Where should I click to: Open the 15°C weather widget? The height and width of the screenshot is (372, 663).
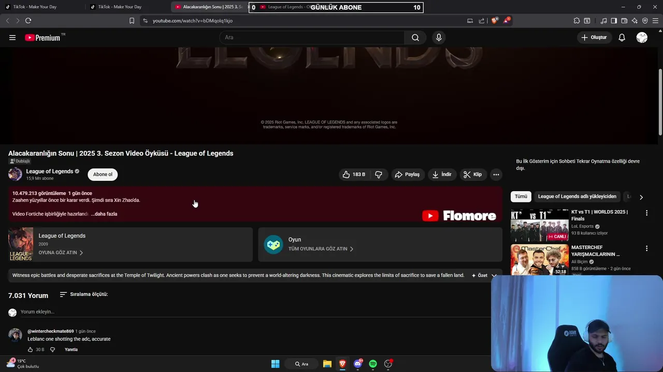(23, 364)
